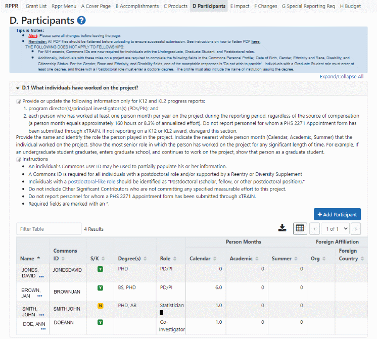This screenshot has width=377, height=339.
Task: Click the Expand/Collapse All link
Action: (x=341, y=77)
